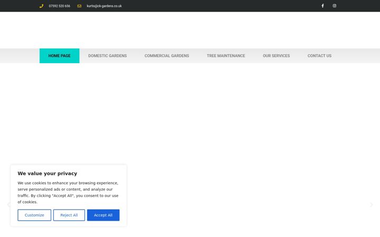
Task: Open the Facebook page icon
Action: 322,6
